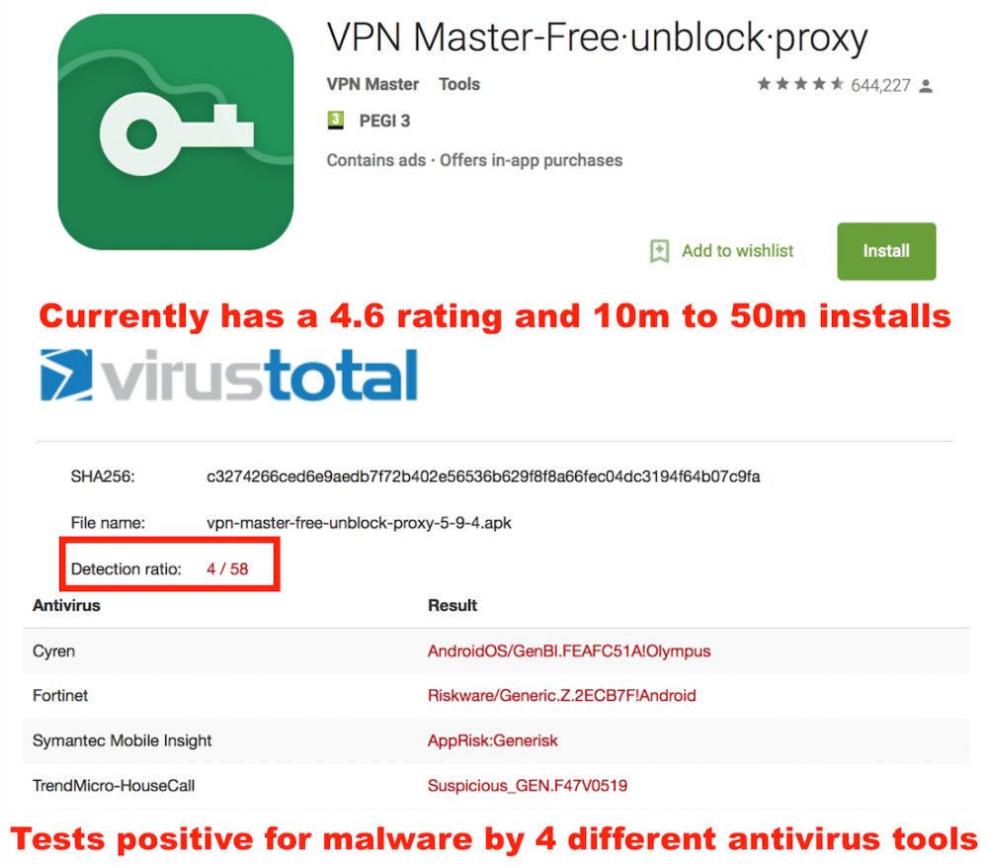Click the PEGI 3 rating badge icon
Viewport: 987px width, 867px height.
tap(336, 121)
